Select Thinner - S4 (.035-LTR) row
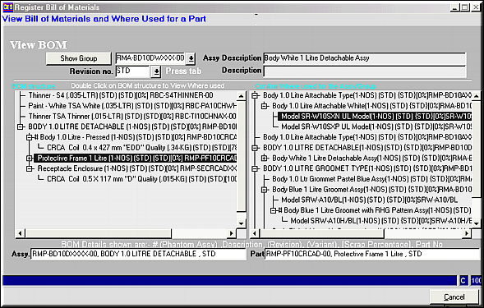 (x=121, y=95)
